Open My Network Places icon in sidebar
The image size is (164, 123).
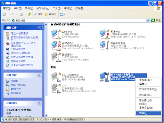8,85
